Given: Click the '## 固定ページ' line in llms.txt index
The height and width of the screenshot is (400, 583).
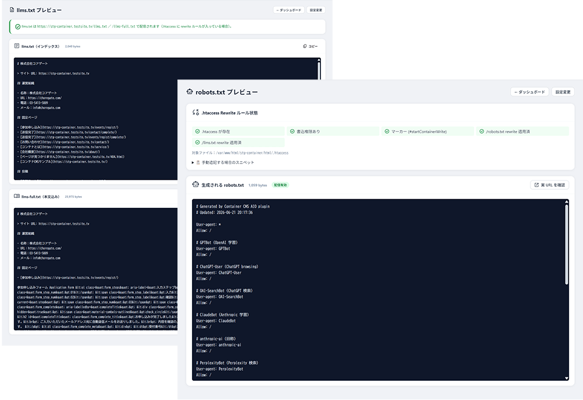Looking at the screenshot, I should point(27,117).
